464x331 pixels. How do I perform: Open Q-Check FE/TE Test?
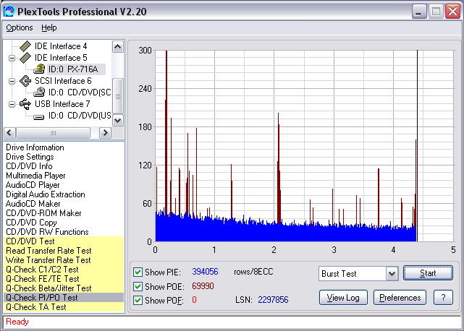tap(64, 279)
